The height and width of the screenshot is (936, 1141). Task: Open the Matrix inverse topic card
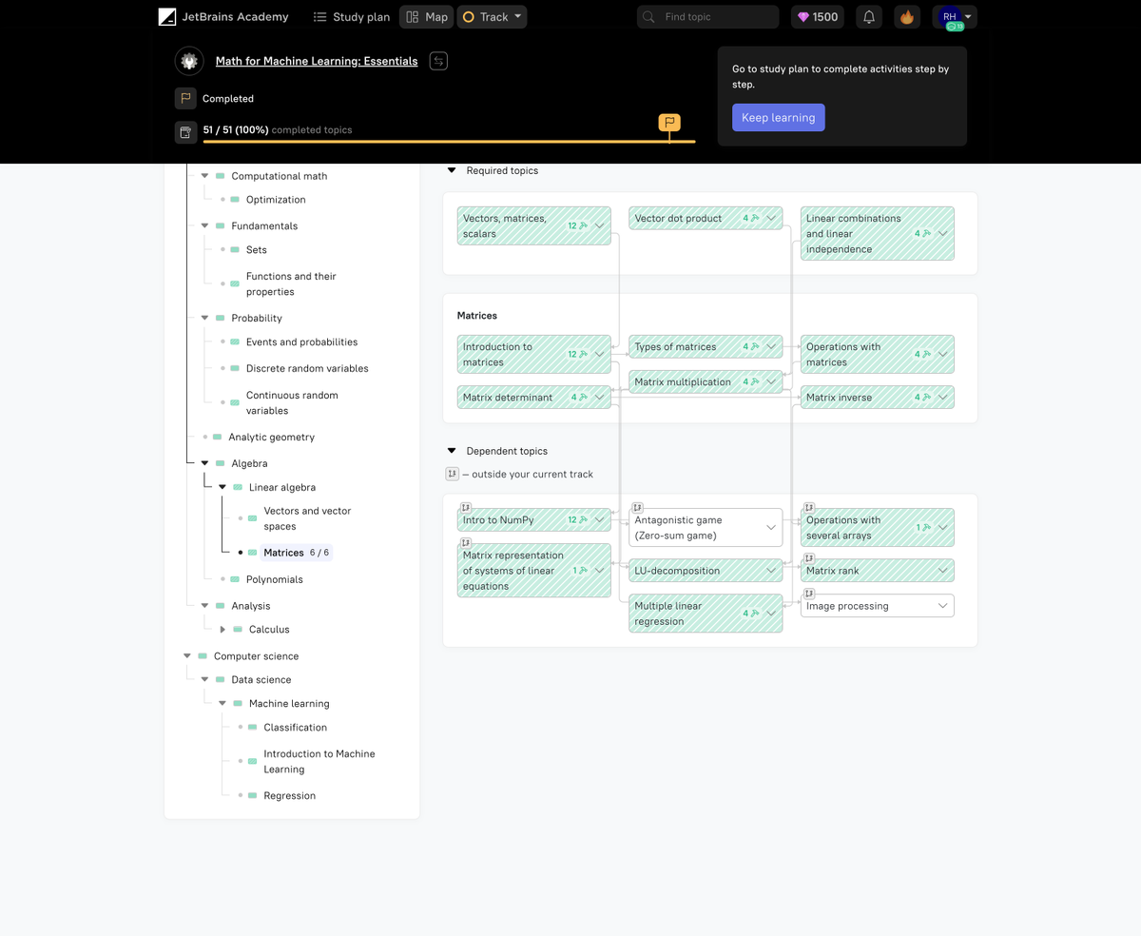877,398
